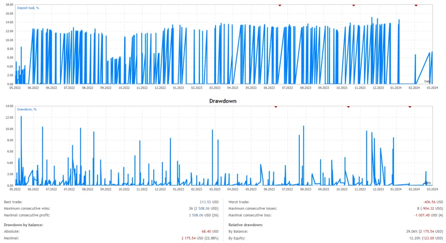Image resolution: width=446 pixels, height=243 pixels.
Task: Click the Date axis label in Deposit load chart
Action: tap(427, 81)
